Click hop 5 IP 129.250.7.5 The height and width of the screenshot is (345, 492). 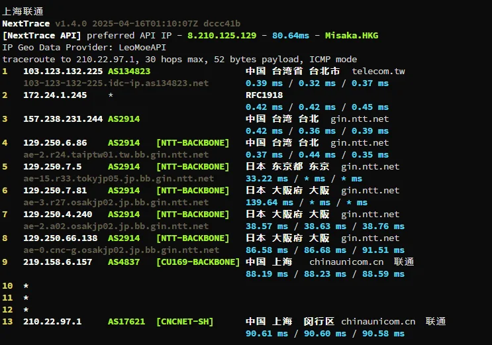[52, 167]
